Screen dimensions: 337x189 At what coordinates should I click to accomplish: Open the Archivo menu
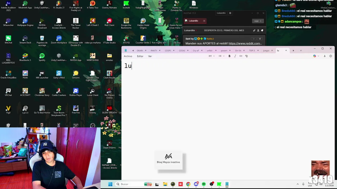[128, 56]
